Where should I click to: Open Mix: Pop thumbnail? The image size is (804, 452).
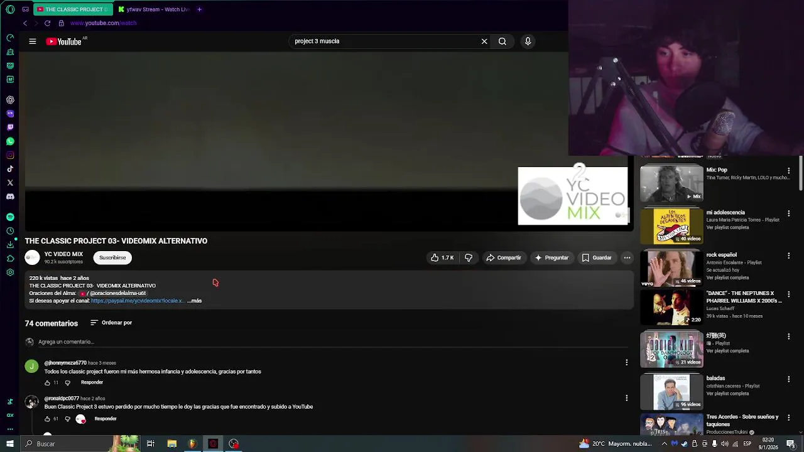[x=671, y=183]
